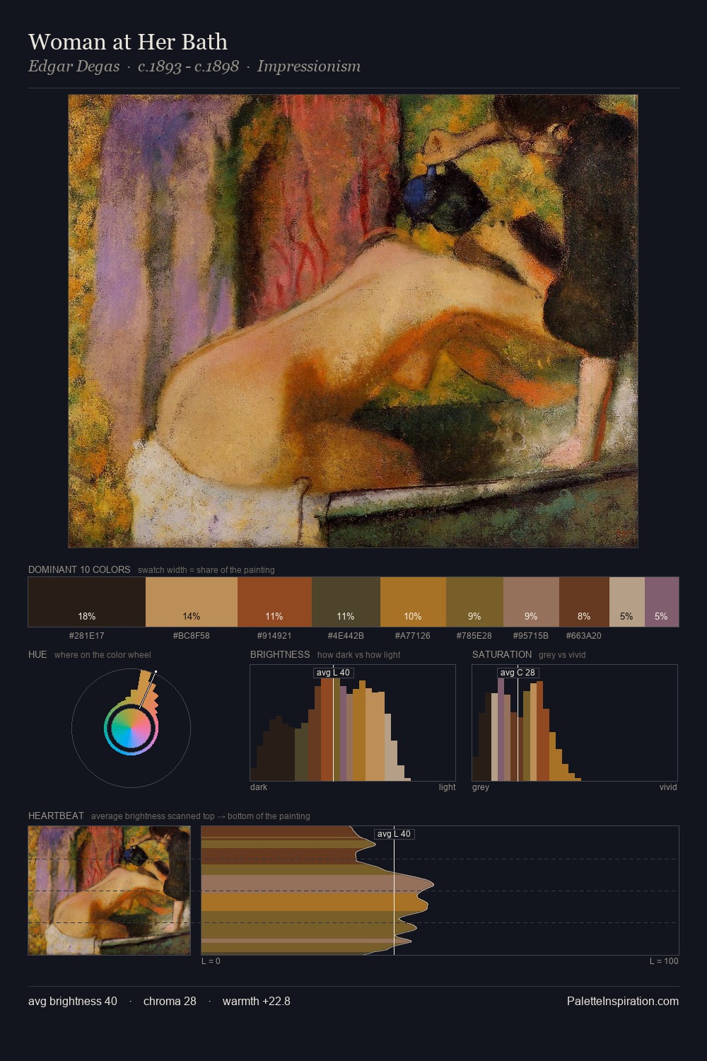
Task: Click the Woman at Her Bath title
Action: tap(128, 42)
